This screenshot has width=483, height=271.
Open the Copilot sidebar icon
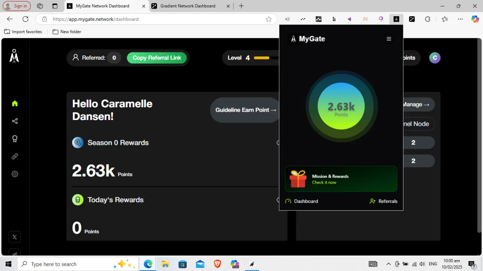click(475, 19)
